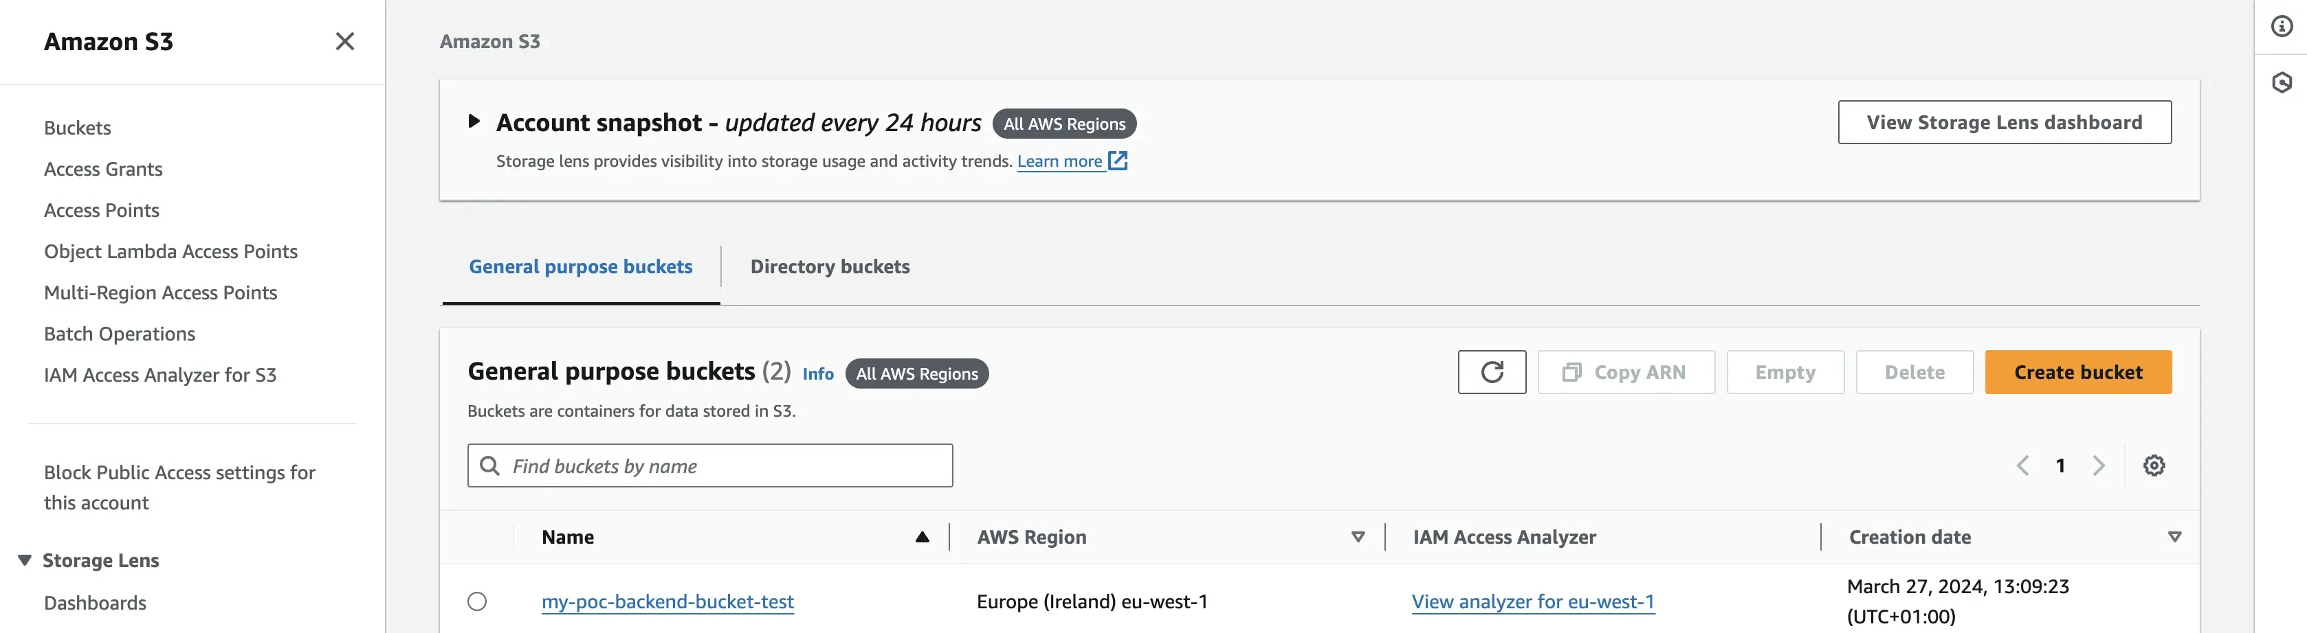Open the Learn more link

pos(1059,161)
